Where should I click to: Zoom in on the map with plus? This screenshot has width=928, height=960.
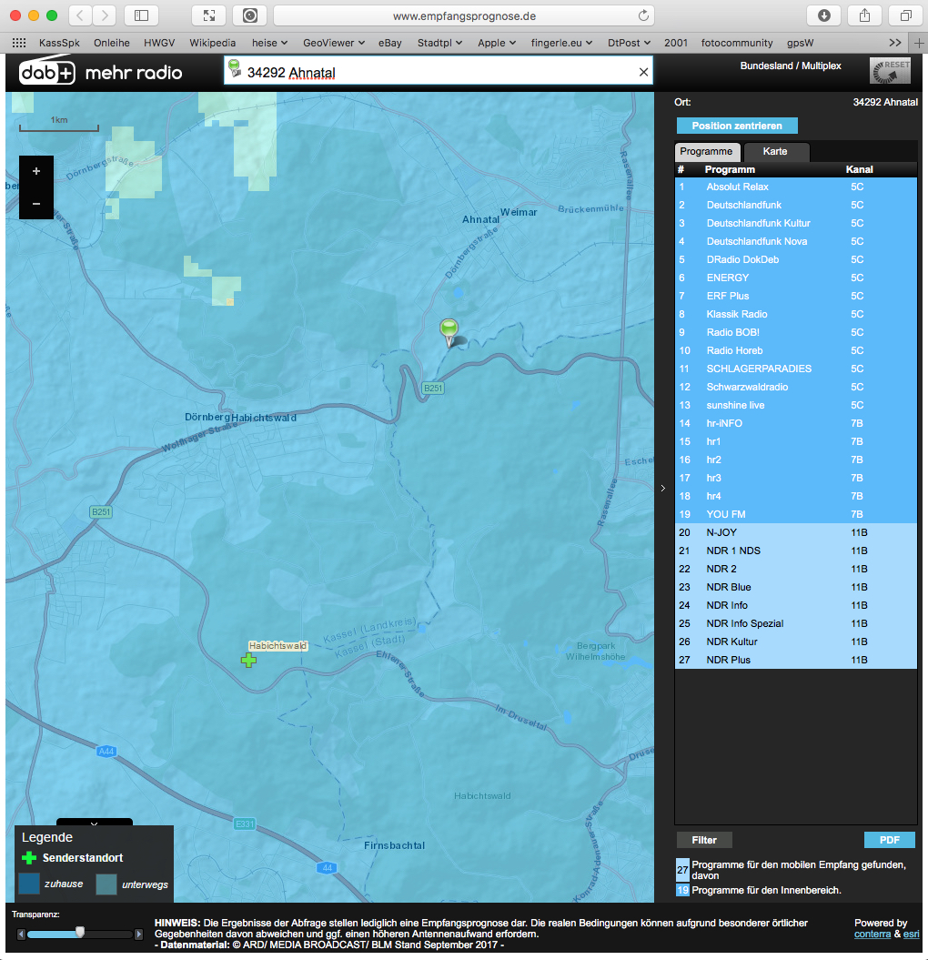pos(36,171)
